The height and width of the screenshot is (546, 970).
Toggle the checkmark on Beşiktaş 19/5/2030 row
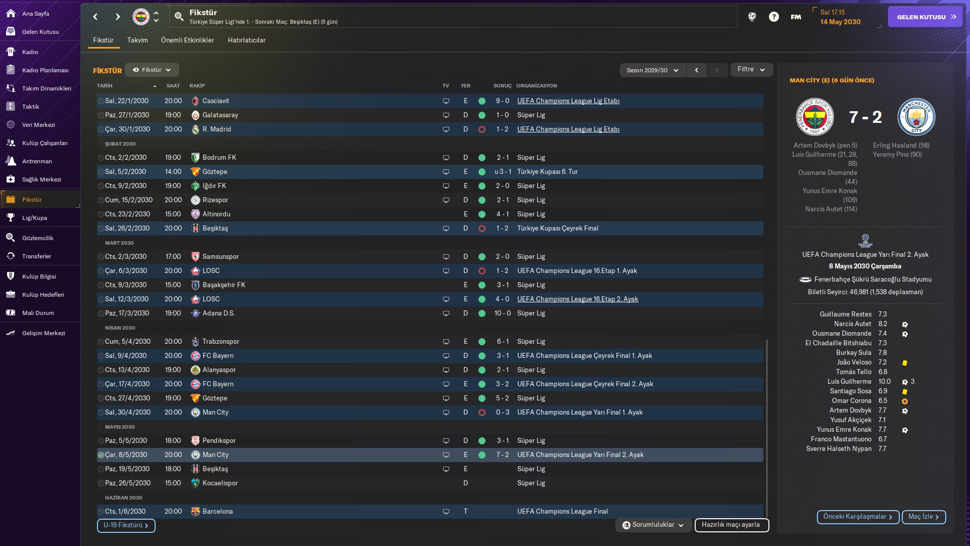(101, 469)
